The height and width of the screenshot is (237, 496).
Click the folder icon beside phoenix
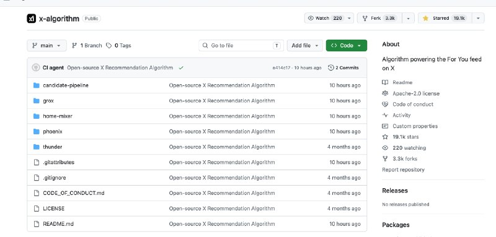[x=37, y=132]
